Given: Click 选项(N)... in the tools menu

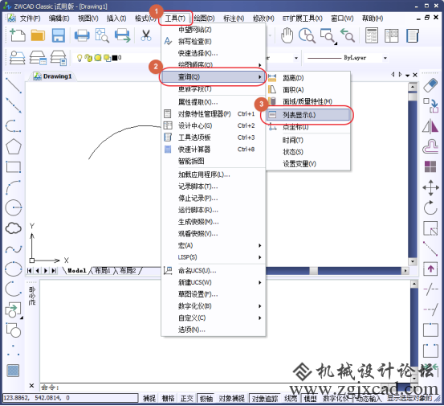Looking at the screenshot, I should point(214,330).
